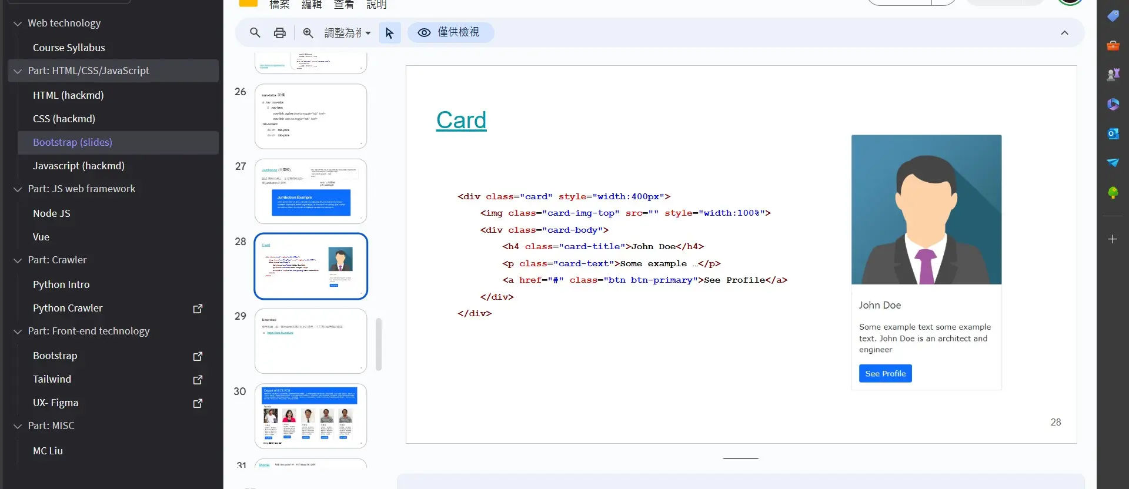Collapse the toolbar with the up chevron
This screenshot has width=1129, height=489.
click(x=1064, y=33)
